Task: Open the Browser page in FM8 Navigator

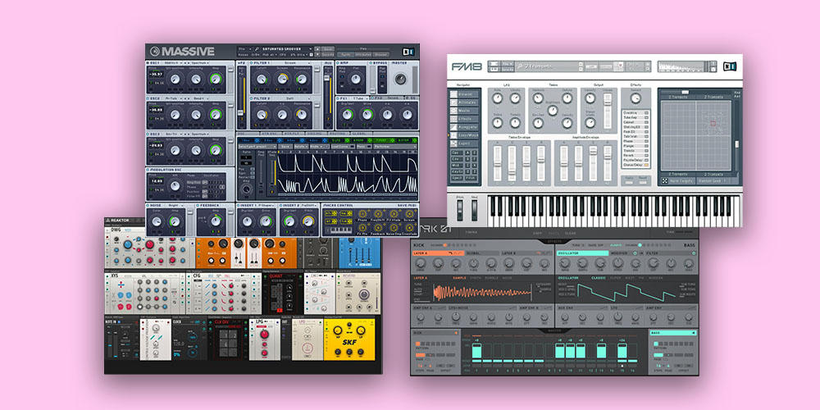Action: click(x=464, y=93)
